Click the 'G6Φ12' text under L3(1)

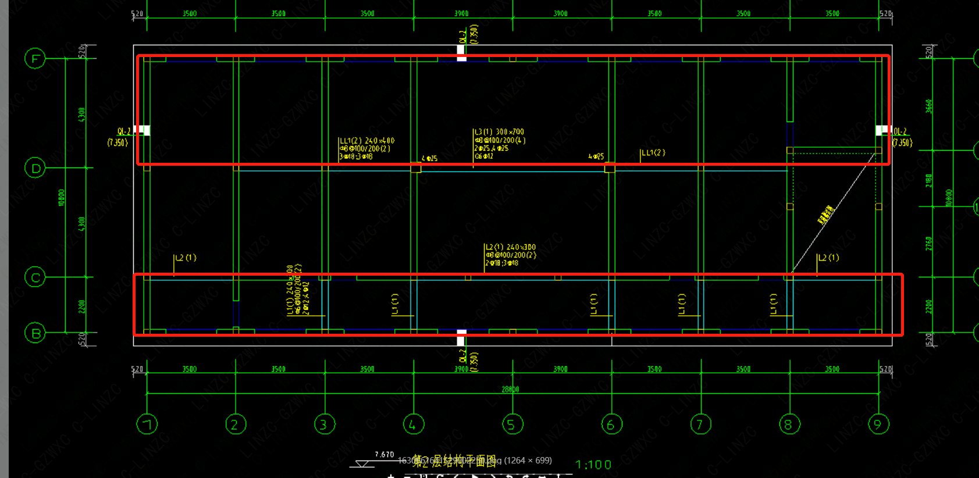484,156
